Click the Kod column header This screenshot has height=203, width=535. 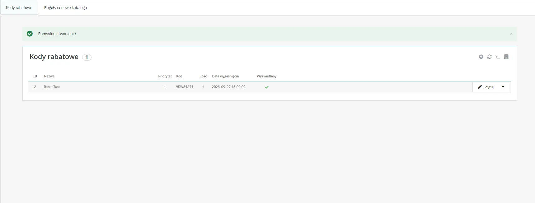pos(179,76)
